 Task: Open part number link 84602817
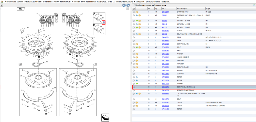pos(165,12)
